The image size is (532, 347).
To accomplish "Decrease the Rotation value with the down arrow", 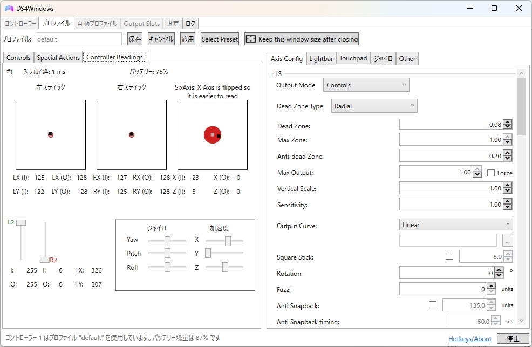I will coord(499,275).
